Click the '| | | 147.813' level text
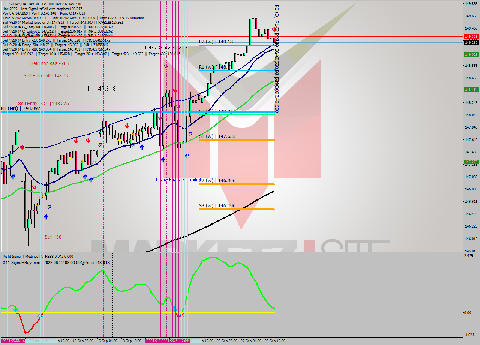The width and height of the screenshot is (480, 345). tap(100, 89)
